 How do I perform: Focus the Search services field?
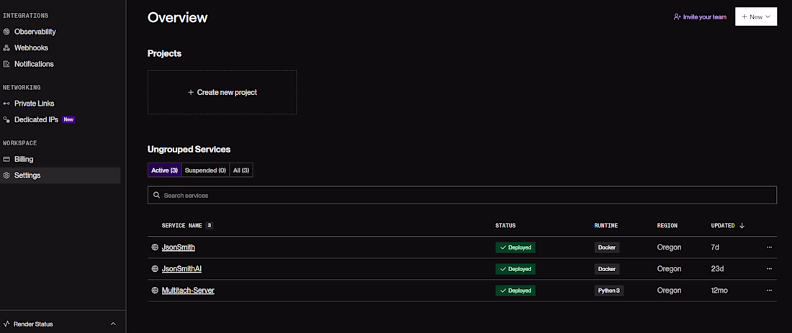(462, 195)
